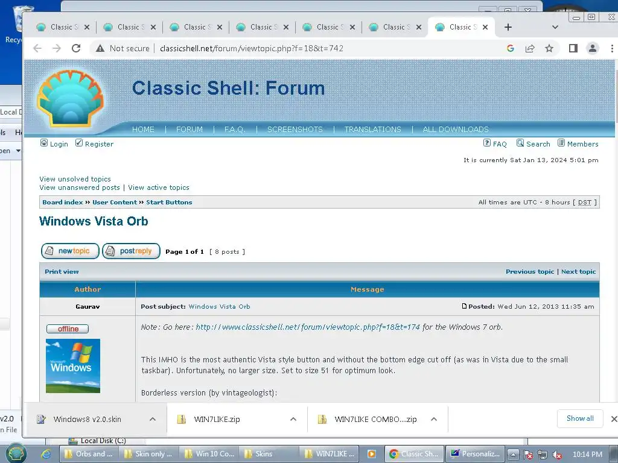The width and height of the screenshot is (618, 463).
Task: Click the Register icon
Action: click(79, 143)
